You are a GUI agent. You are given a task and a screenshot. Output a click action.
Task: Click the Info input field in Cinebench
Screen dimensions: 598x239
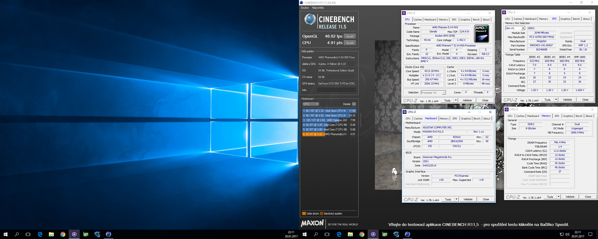click(x=336, y=90)
